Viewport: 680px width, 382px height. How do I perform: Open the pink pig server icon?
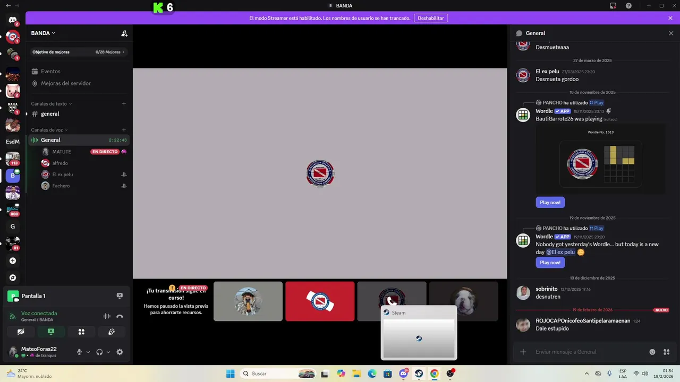click(x=13, y=91)
